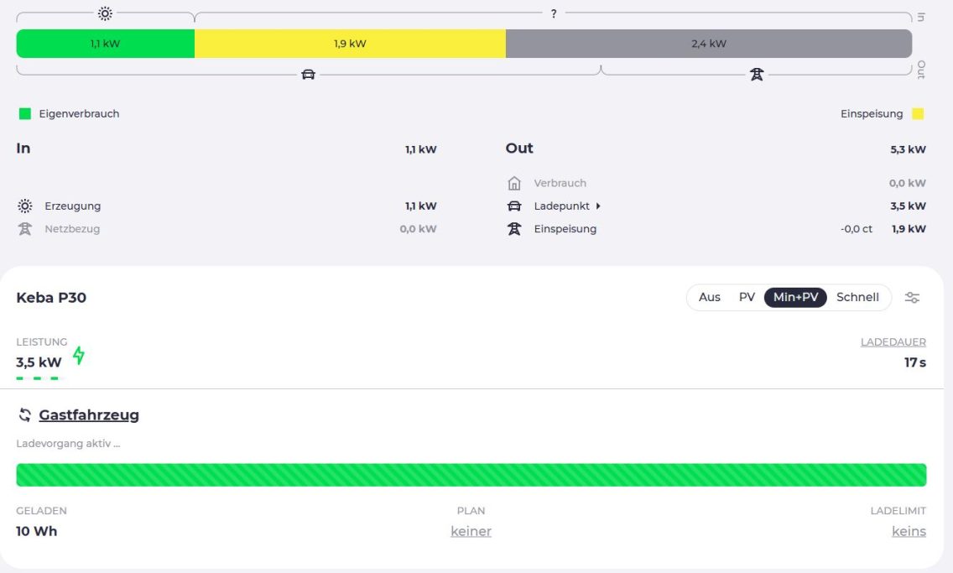953x573 pixels.
Task: Click the Ladedauer label
Action: 893,342
